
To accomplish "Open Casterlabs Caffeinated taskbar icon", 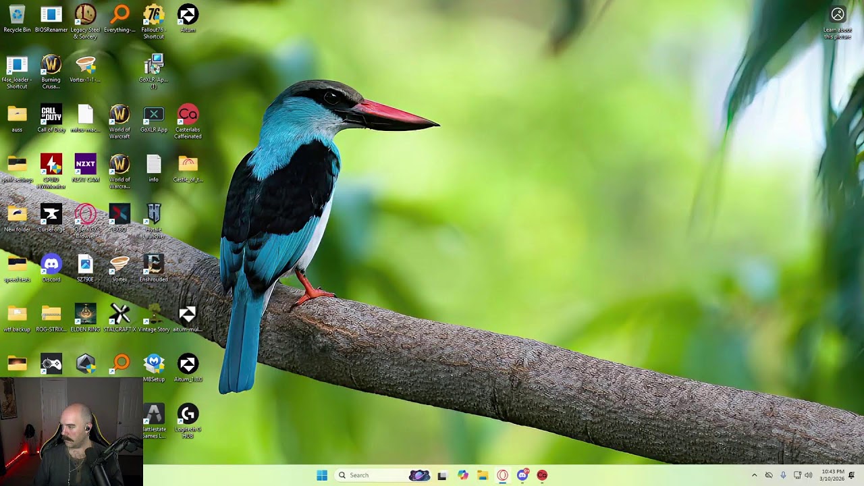I will (x=542, y=475).
